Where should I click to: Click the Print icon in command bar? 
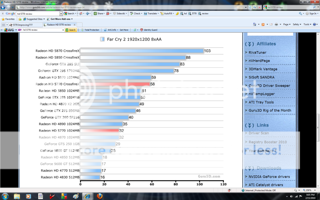click(276, 24)
